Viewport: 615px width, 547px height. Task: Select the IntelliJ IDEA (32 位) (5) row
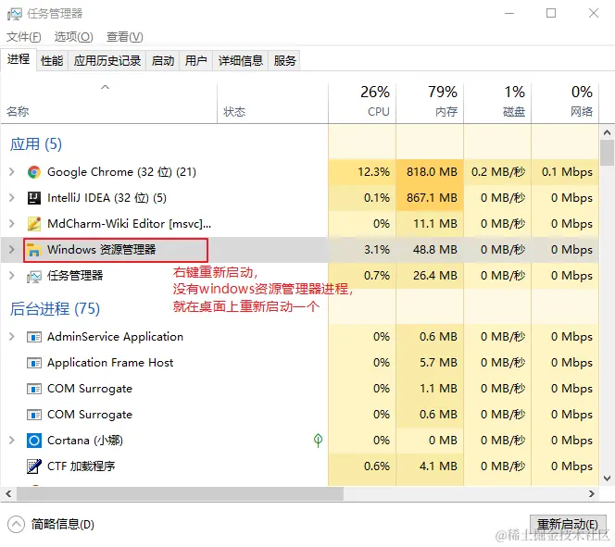[300, 198]
